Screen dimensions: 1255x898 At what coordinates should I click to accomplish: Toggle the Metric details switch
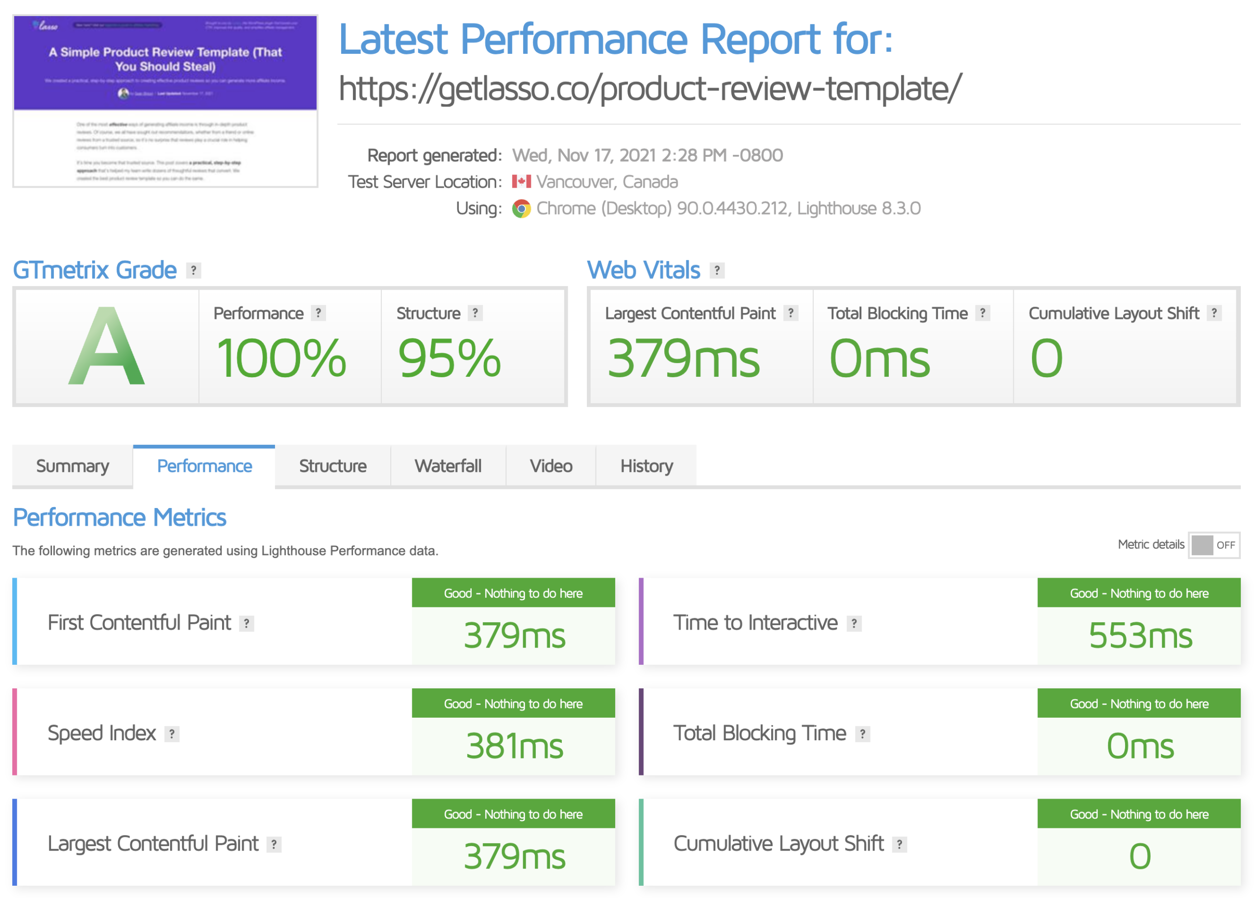coord(1214,545)
